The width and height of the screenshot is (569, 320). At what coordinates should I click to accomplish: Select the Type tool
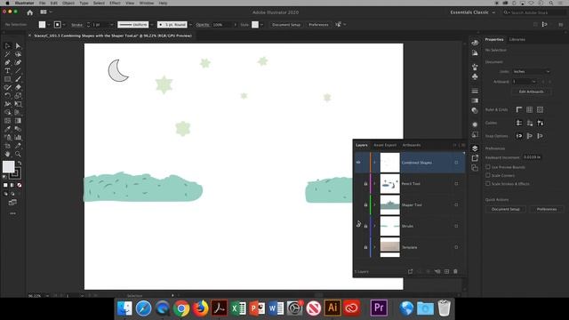[7, 71]
